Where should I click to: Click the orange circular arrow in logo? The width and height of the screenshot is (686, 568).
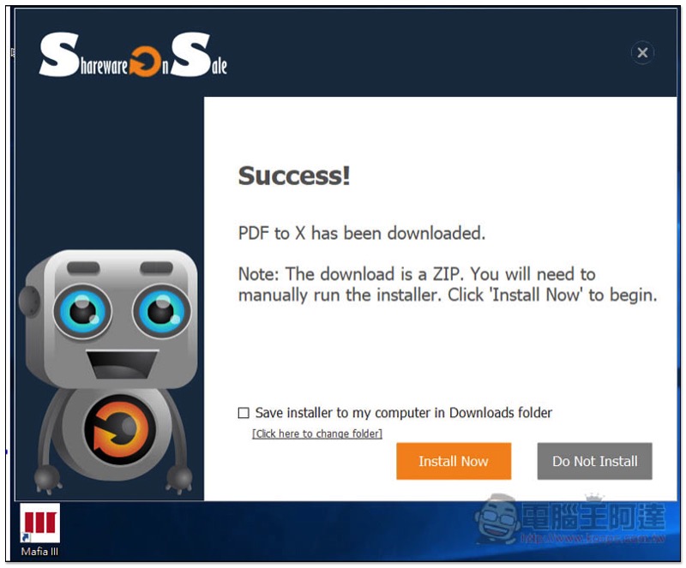pos(145,61)
